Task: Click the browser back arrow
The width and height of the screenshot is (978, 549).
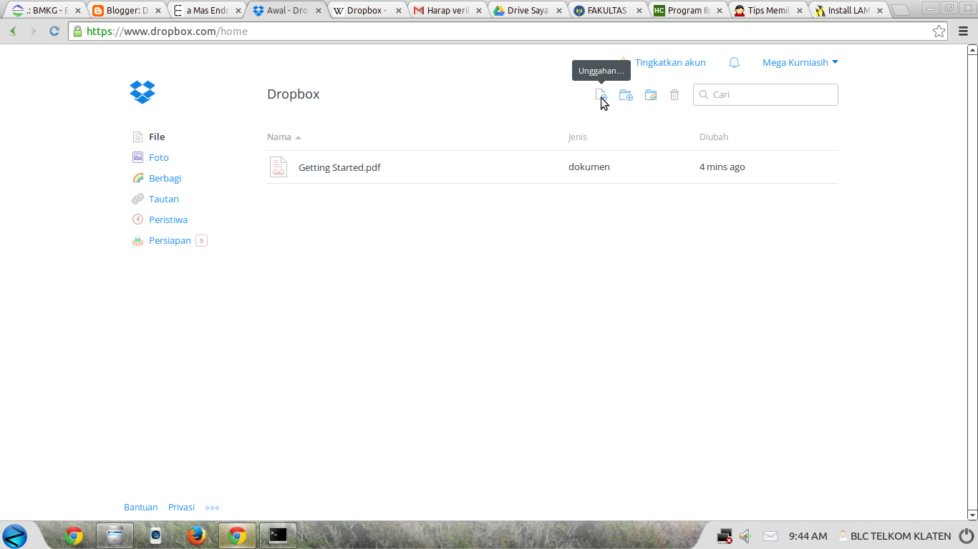Action: click(13, 31)
